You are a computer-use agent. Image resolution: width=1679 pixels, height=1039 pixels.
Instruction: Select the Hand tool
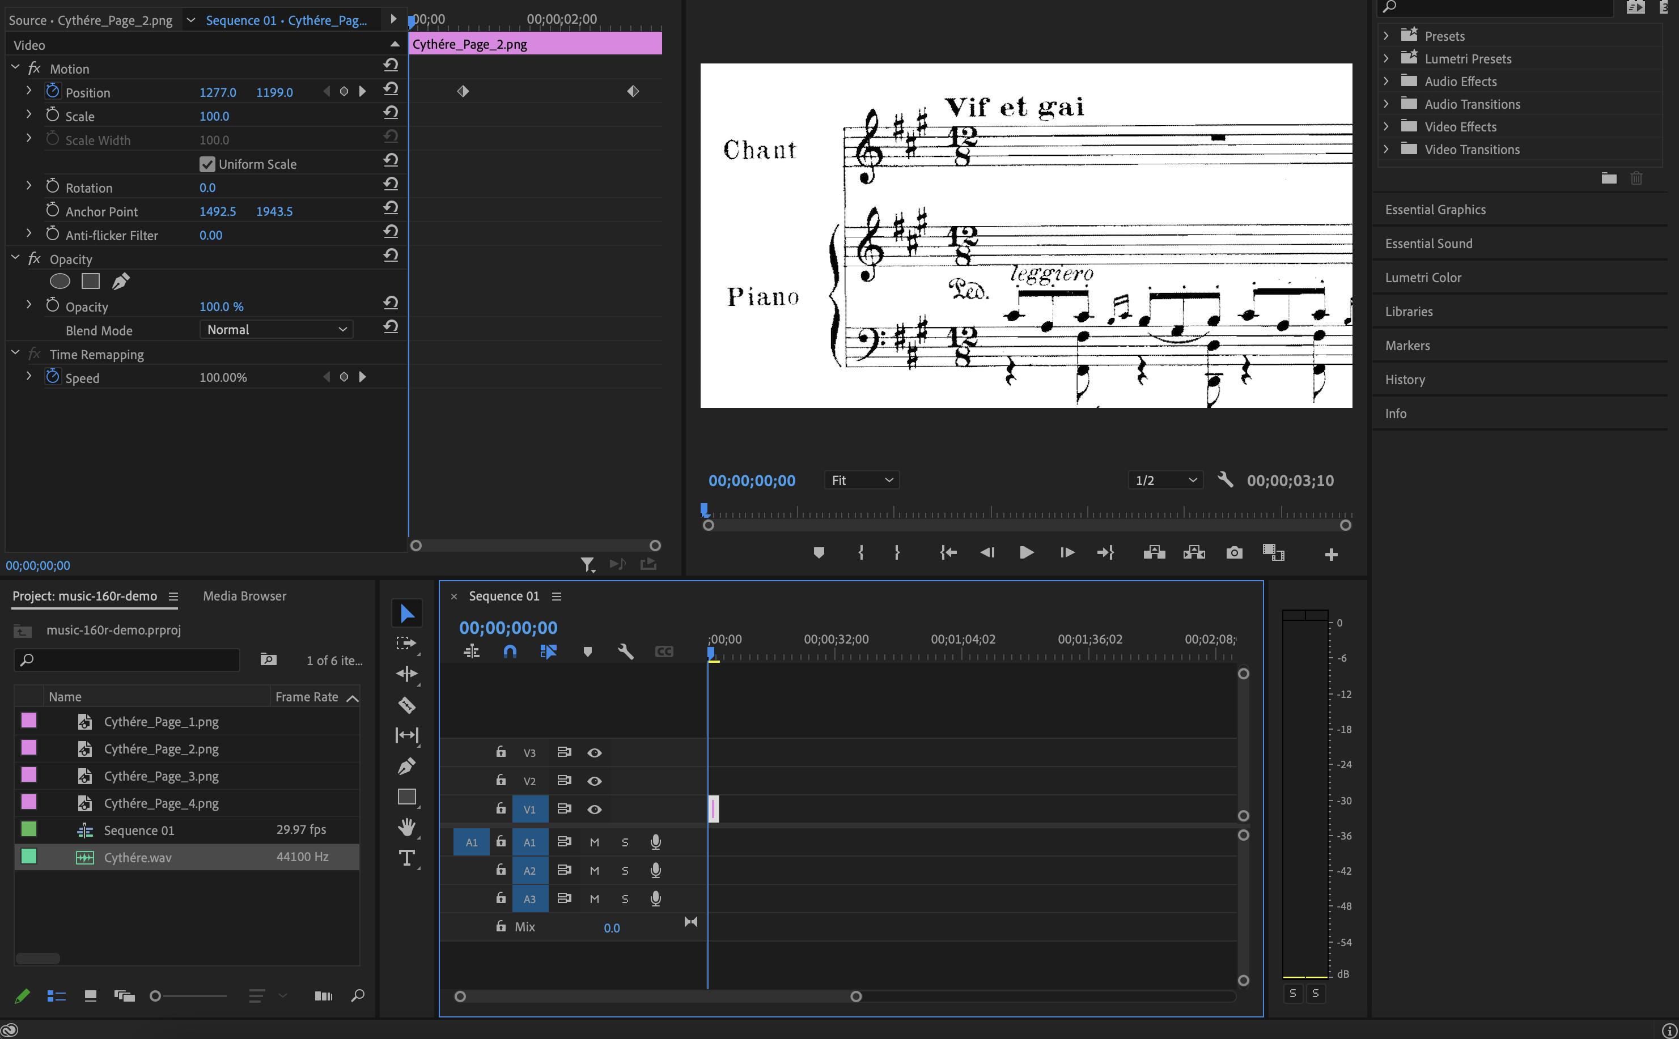406,827
